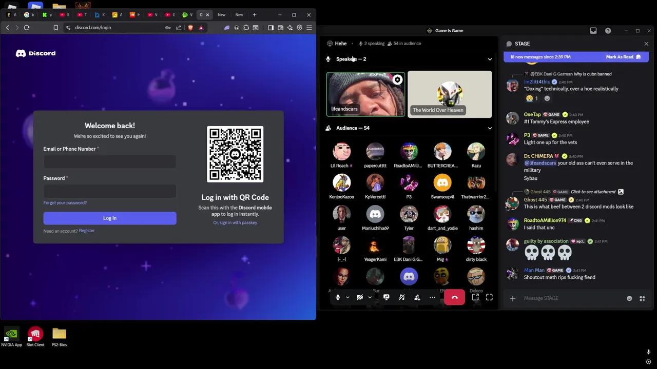Click the dirty black audience avatar
The image size is (657, 369).
point(476,245)
